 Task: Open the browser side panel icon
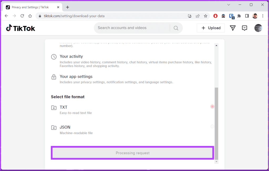click(247, 16)
